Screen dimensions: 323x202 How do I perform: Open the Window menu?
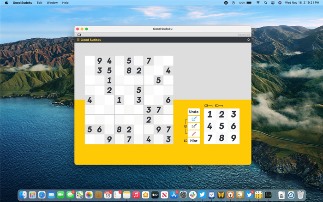tap(52, 3)
